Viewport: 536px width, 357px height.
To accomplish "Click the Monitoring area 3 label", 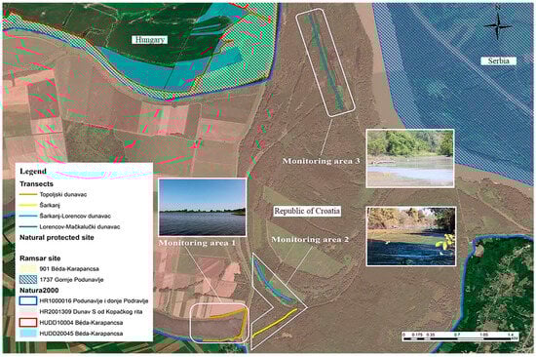I will coord(321,161).
